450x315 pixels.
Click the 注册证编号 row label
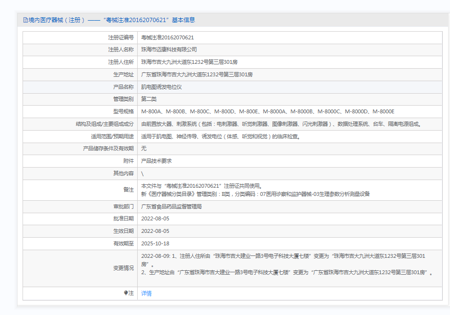pyautogui.click(x=121, y=37)
